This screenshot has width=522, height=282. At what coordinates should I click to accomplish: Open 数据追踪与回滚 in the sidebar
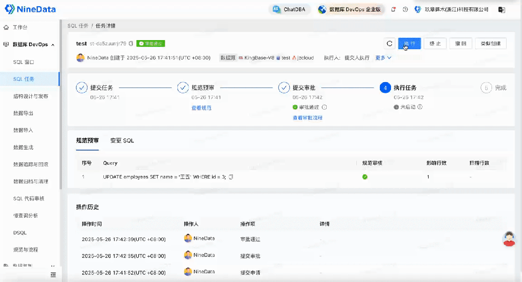click(30, 164)
